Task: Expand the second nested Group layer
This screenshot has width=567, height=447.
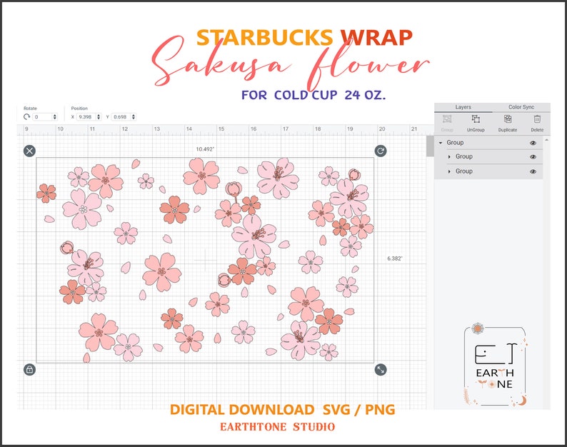Action: (x=449, y=171)
